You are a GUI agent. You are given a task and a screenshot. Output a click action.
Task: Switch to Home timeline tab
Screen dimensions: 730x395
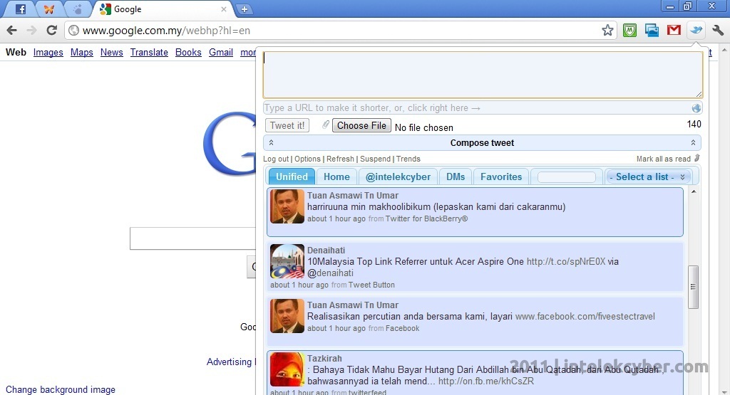tap(336, 177)
